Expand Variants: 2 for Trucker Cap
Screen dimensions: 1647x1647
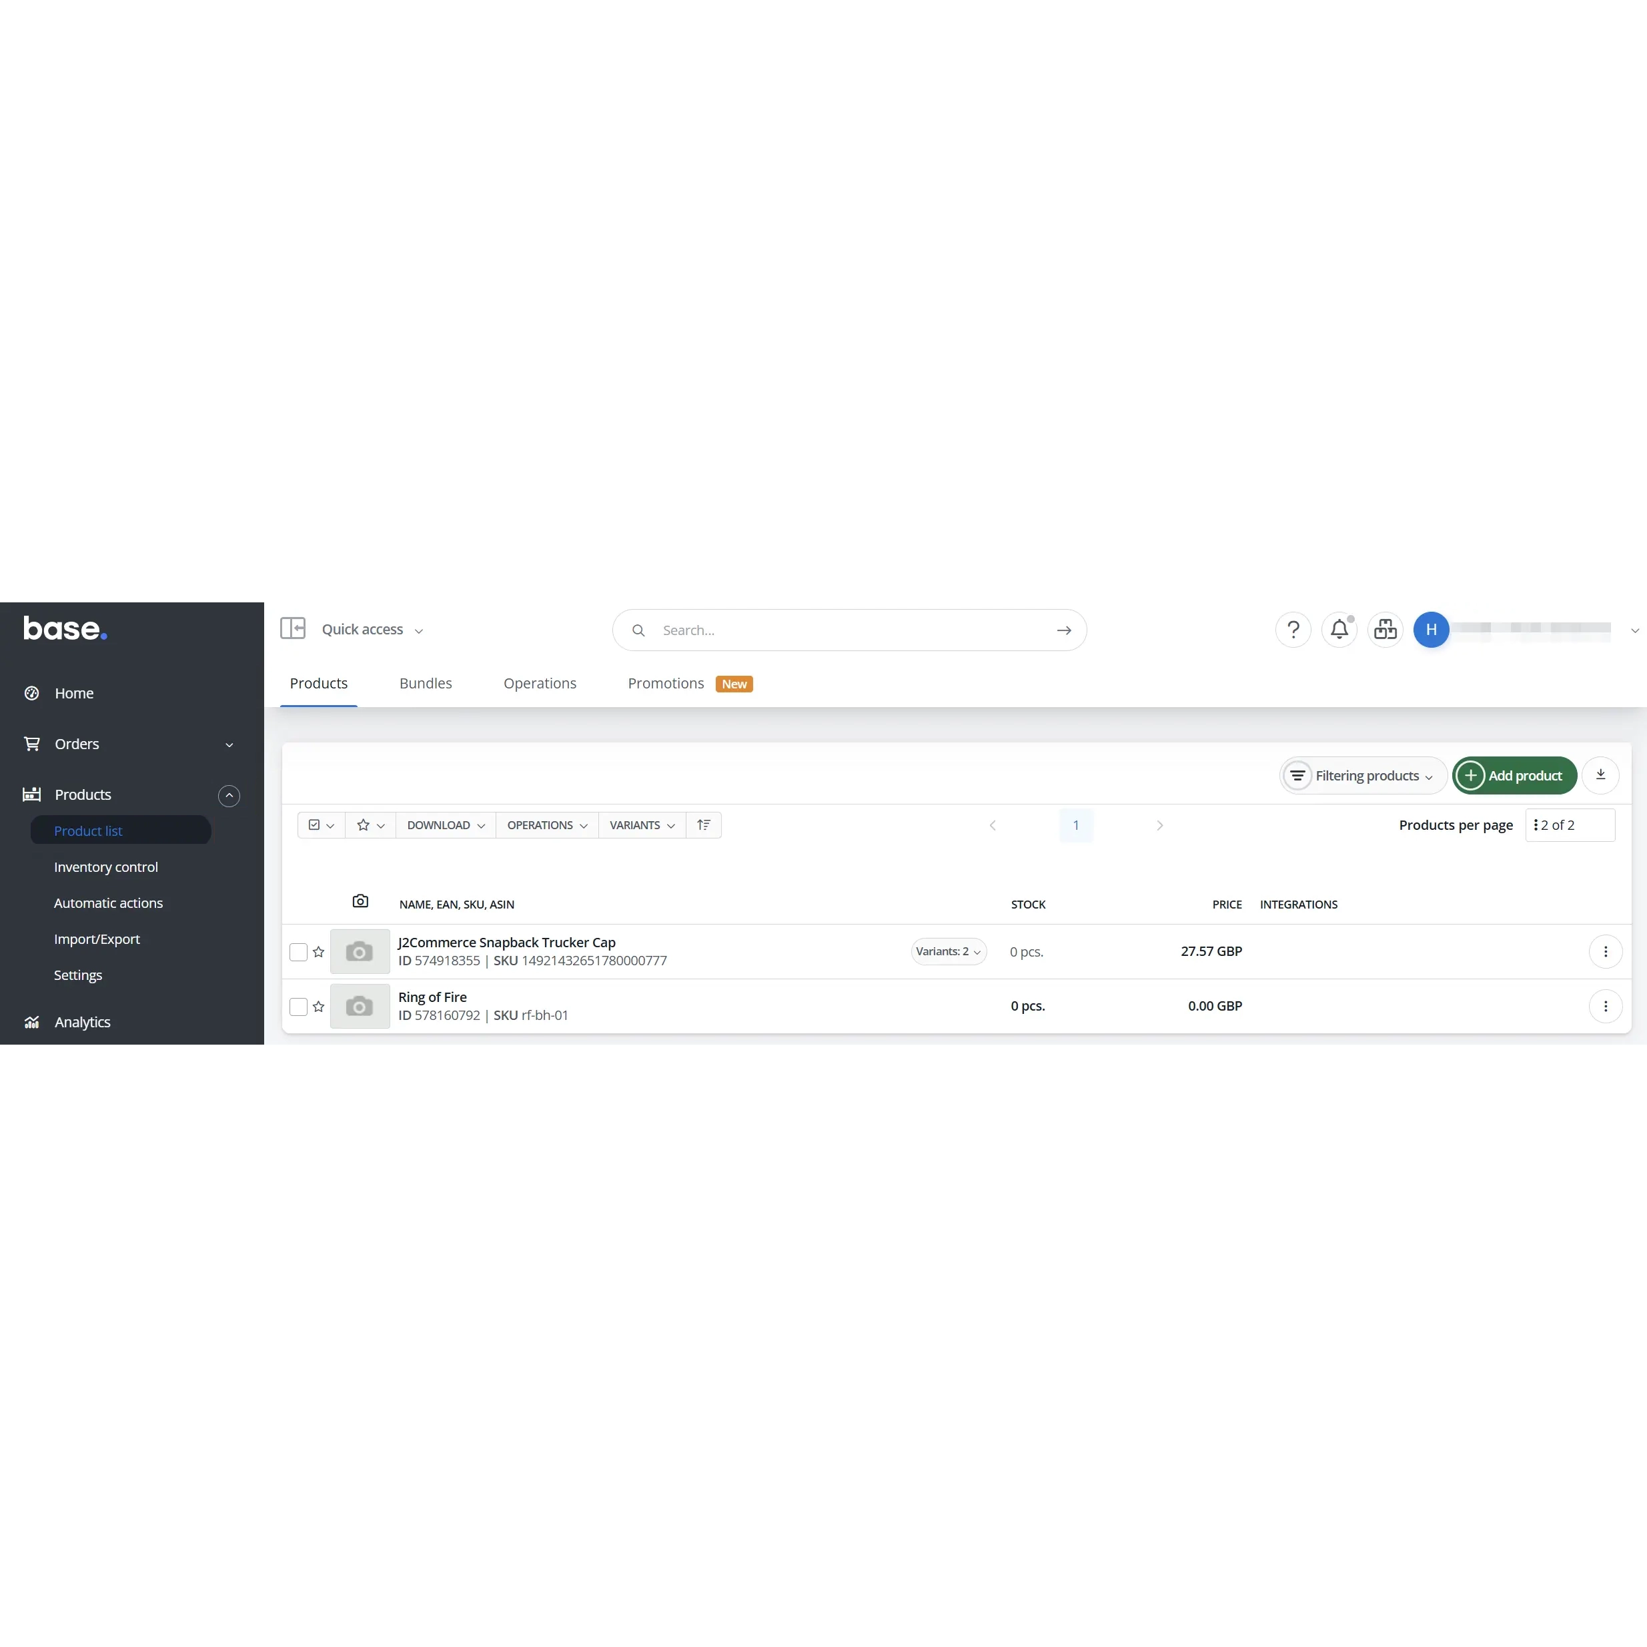[x=949, y=951]
